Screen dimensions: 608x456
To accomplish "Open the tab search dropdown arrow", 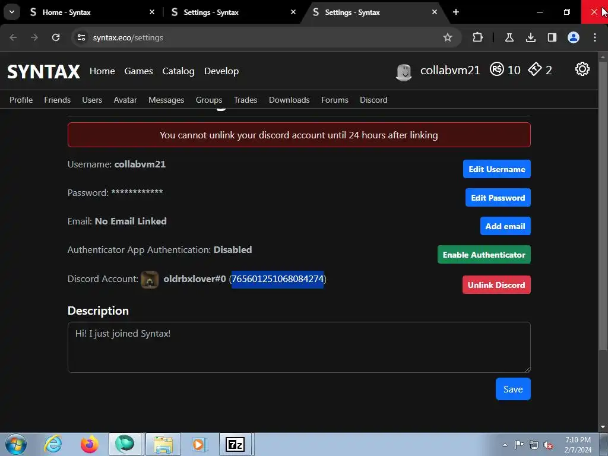I will (12, 12).
